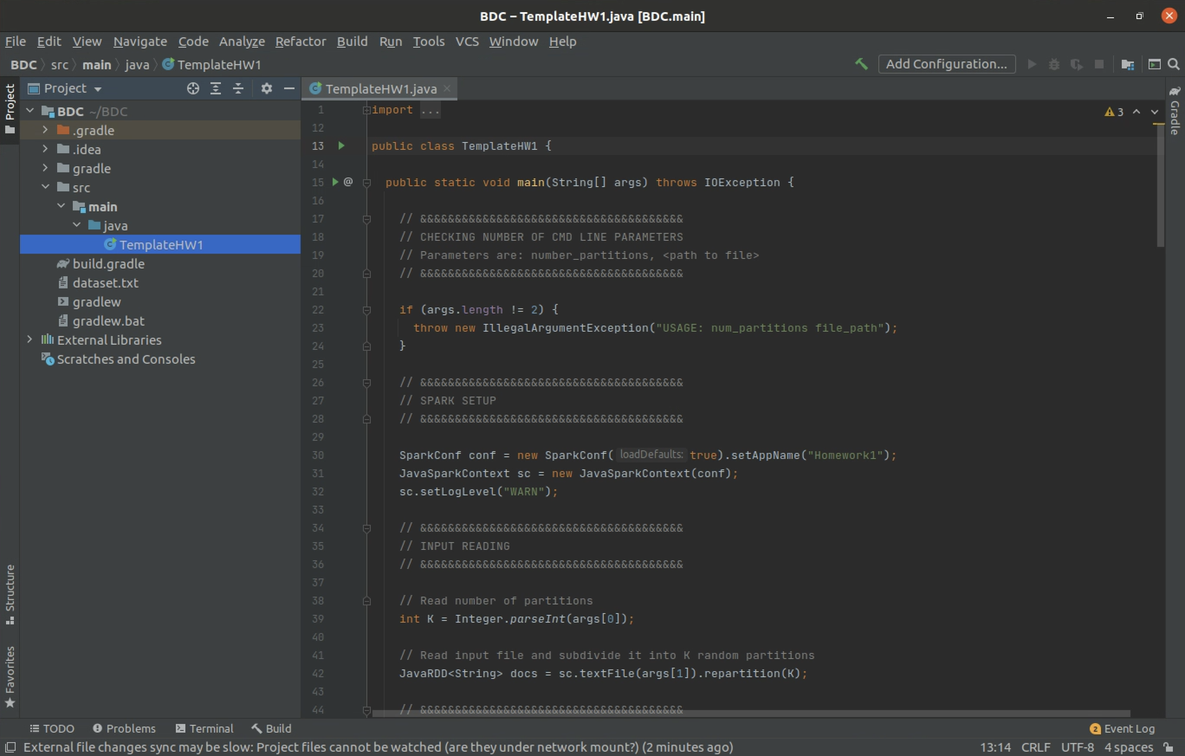Click Select Opened File crosshair icon
The height and width of the screenshot is (756, 1185).
click(193, 88)
